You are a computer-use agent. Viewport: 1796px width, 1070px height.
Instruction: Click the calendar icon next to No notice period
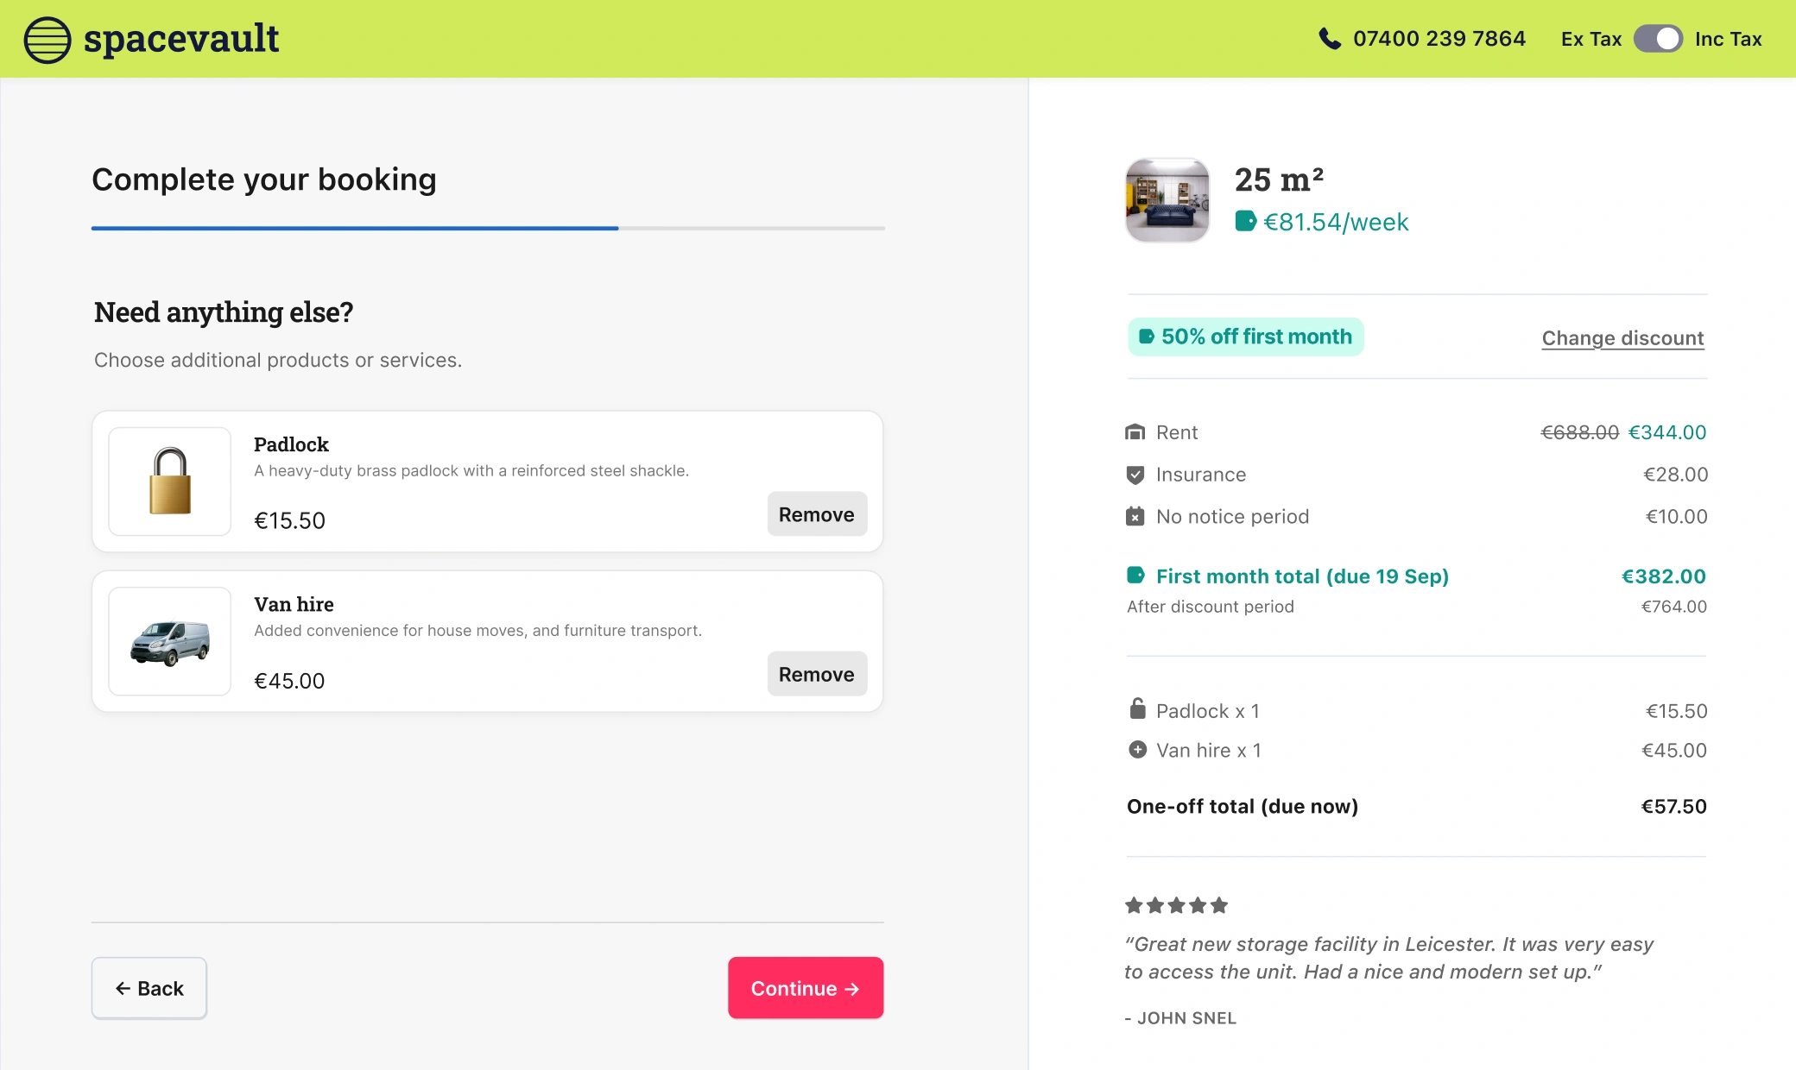coord(1135,516)
